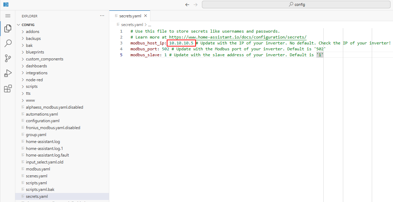The image size is (393, 202).
Task: Open modbus.yaml in the explorer
Action: point(38,169)
